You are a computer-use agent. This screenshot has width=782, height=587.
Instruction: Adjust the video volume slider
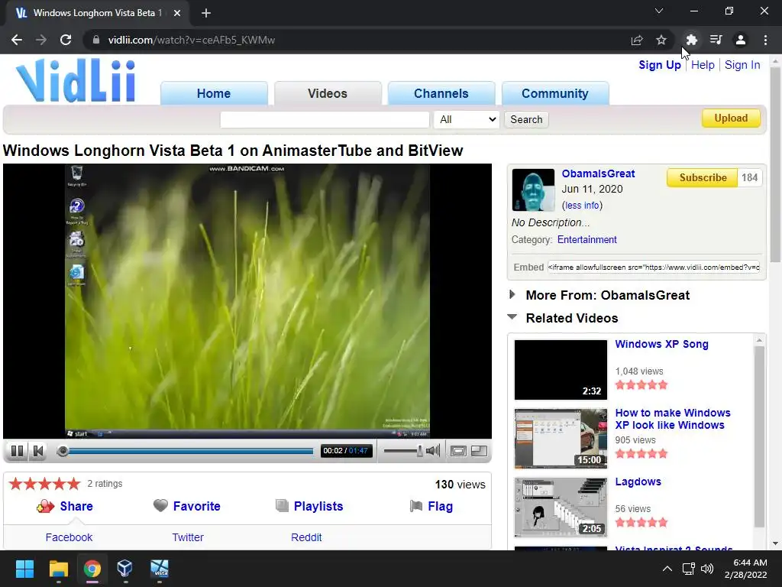tap(403, 451)
